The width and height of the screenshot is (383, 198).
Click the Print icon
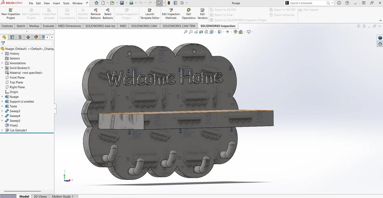[x=131, y=3]
